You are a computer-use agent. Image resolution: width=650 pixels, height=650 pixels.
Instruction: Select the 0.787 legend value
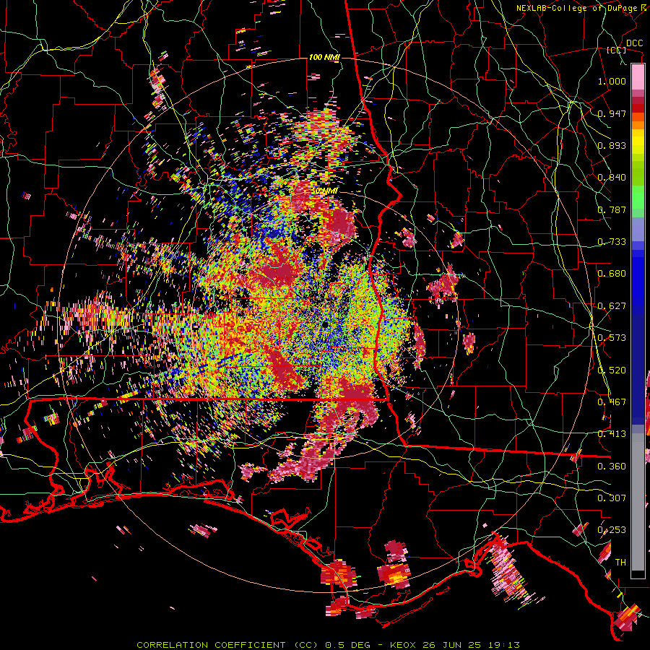(612, 209)
